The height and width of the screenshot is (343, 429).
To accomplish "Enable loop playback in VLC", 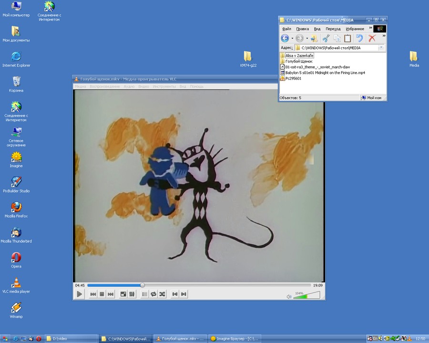I will coord(153,294).
